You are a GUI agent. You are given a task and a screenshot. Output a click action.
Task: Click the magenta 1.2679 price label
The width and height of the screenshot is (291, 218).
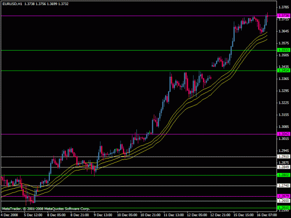click(x=284, y=196)
